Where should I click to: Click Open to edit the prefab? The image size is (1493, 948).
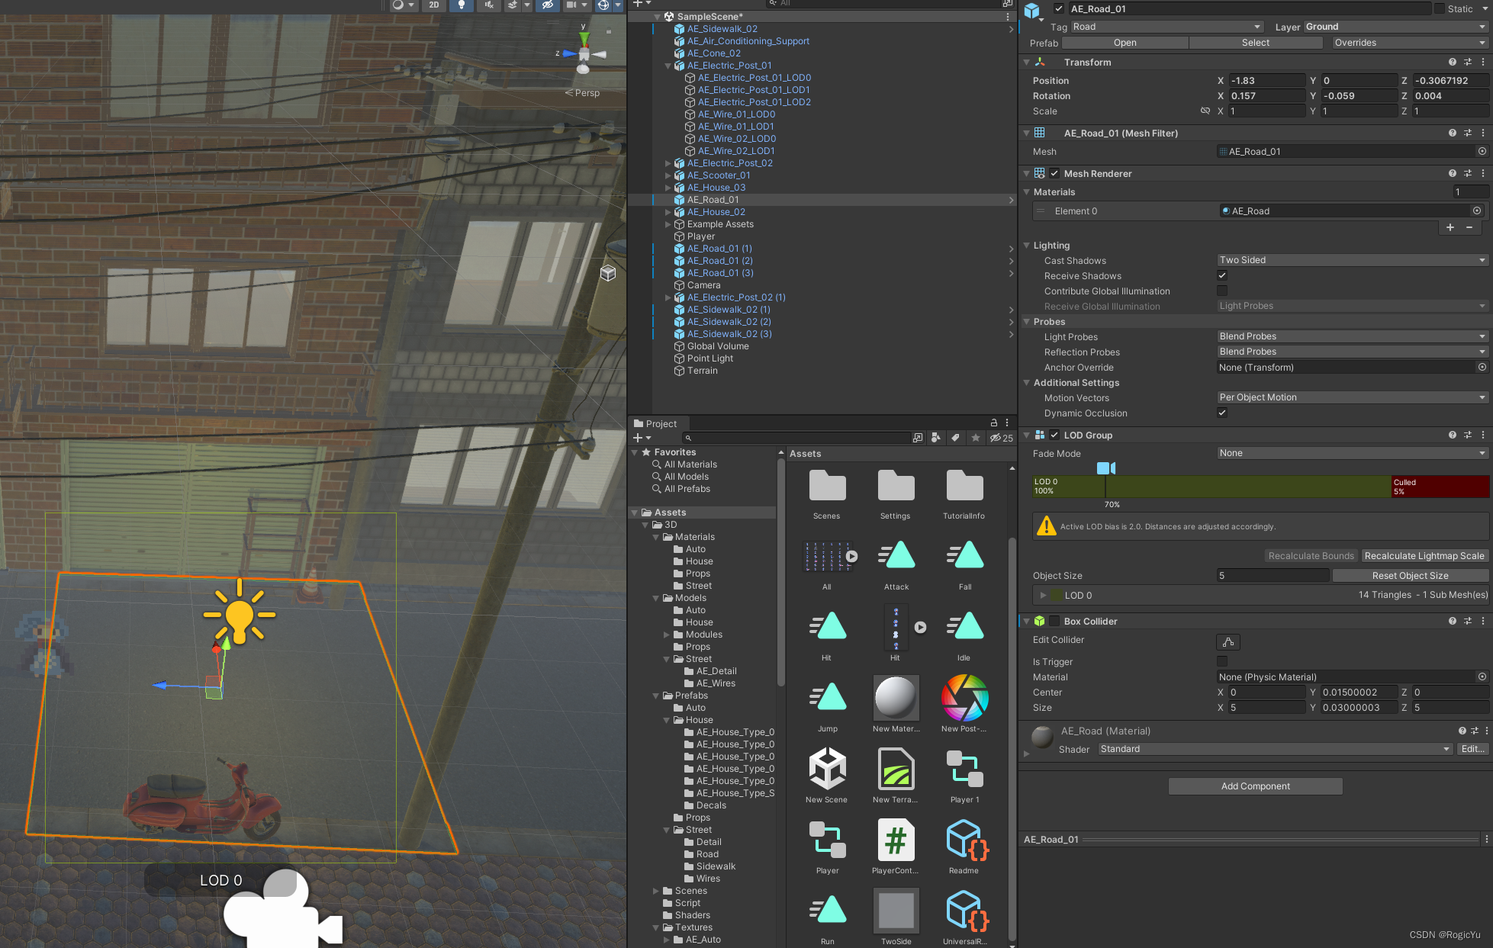(x=1125, y=42)
